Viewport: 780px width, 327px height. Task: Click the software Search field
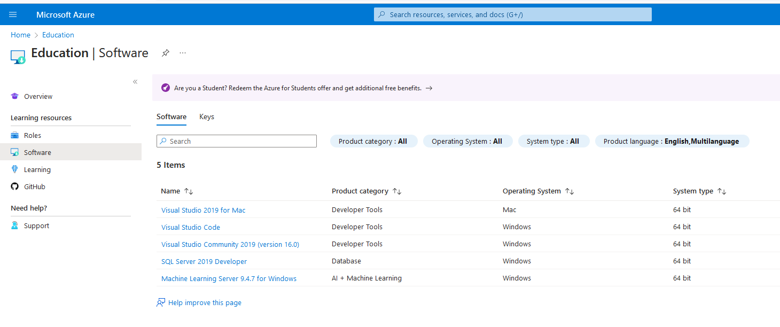pyautogui.click(x=237, y=141)
